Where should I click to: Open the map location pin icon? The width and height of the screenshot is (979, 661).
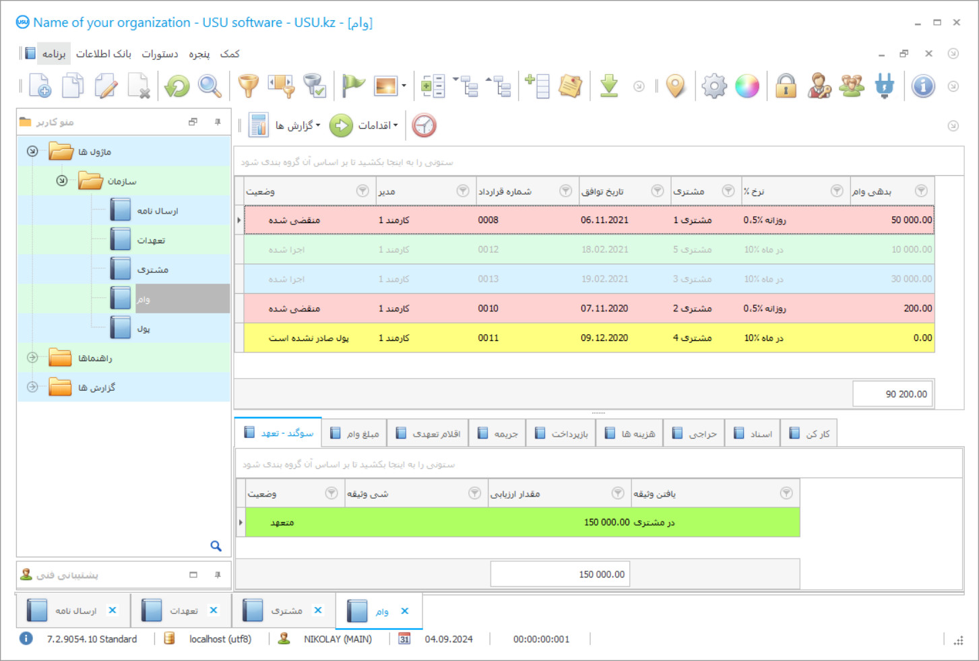point(675,86)
